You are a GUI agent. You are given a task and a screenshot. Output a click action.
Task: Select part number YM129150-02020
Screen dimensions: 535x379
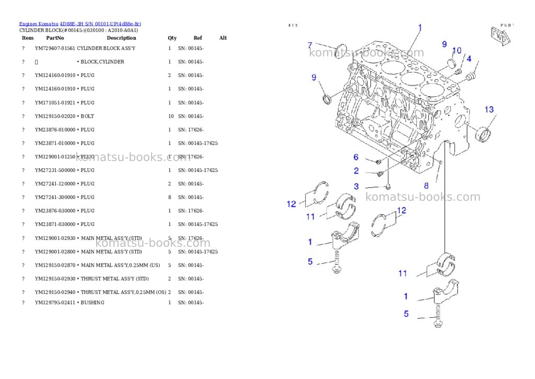click(55, 116)
